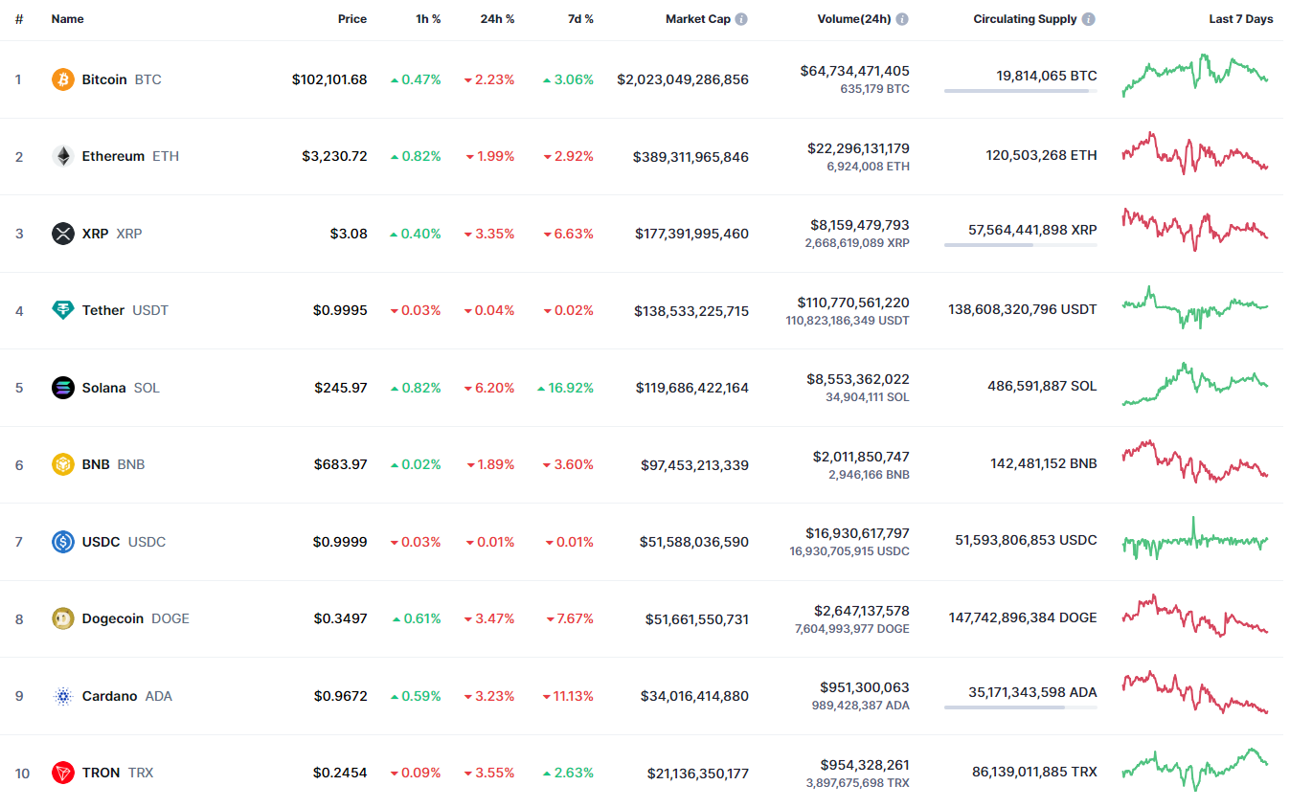Click the Ethereum diamond logo icon

62,156
